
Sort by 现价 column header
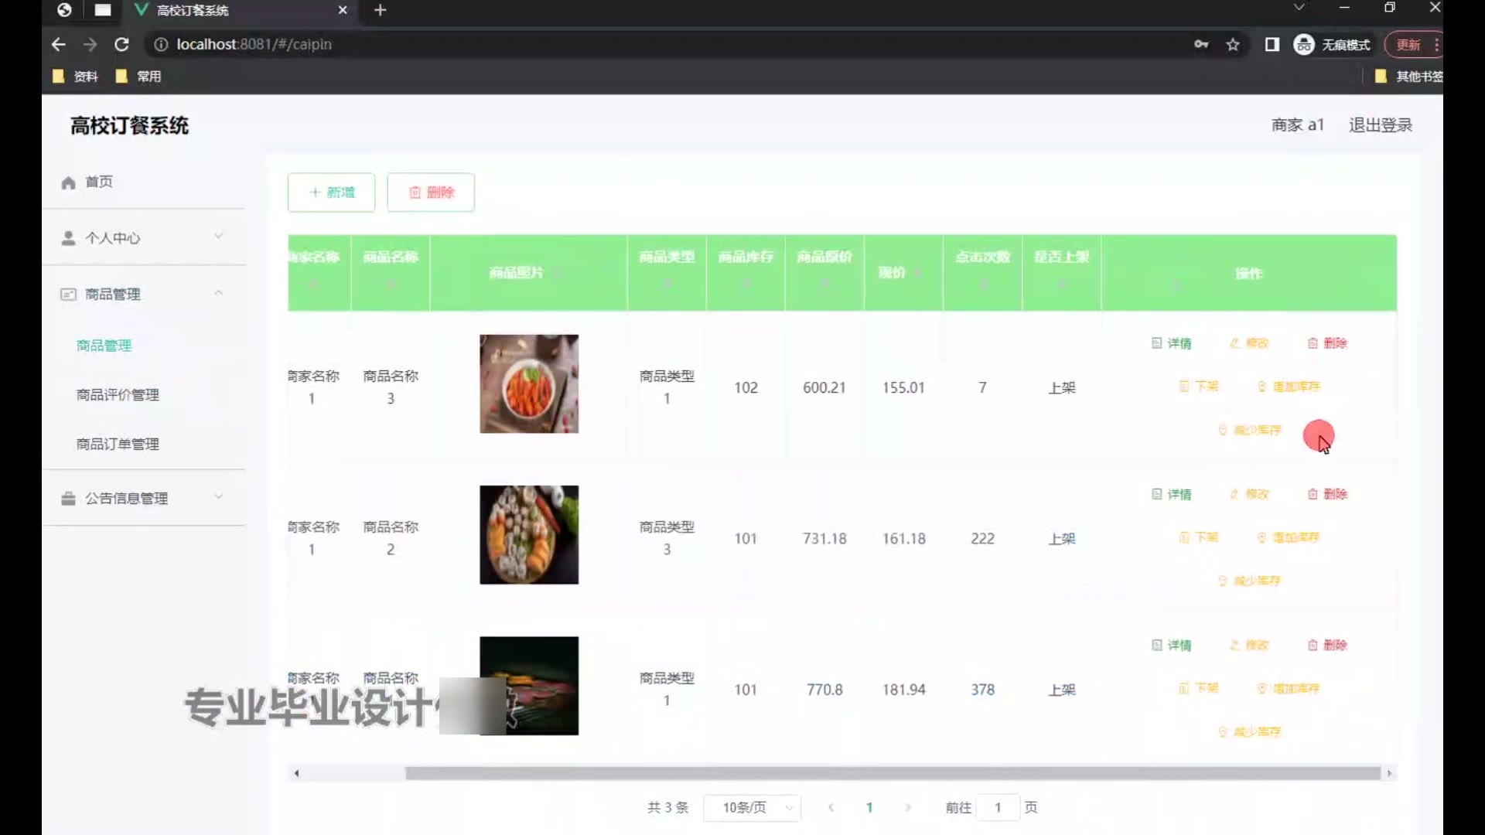point(903,273)
